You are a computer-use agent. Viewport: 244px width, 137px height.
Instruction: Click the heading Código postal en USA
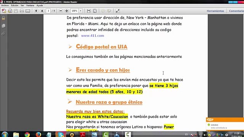[x=101, y=46]
